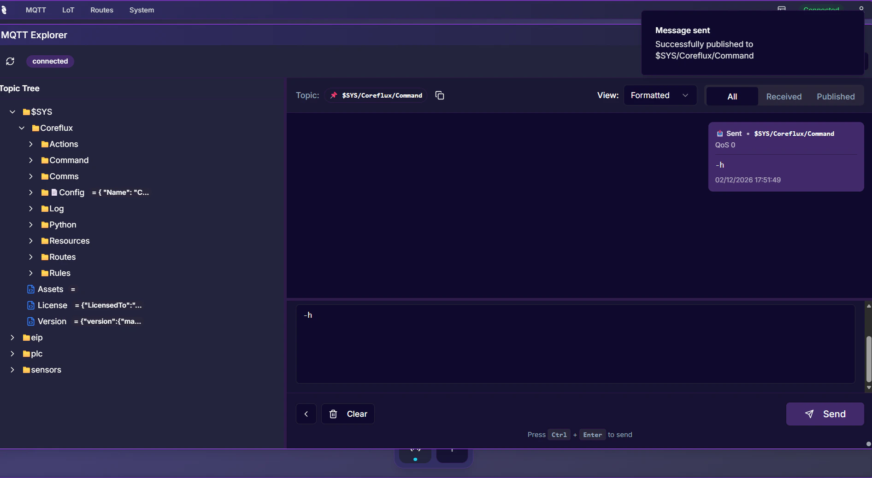
Task: Click the eip folder icon
Action: click(26, 338)
